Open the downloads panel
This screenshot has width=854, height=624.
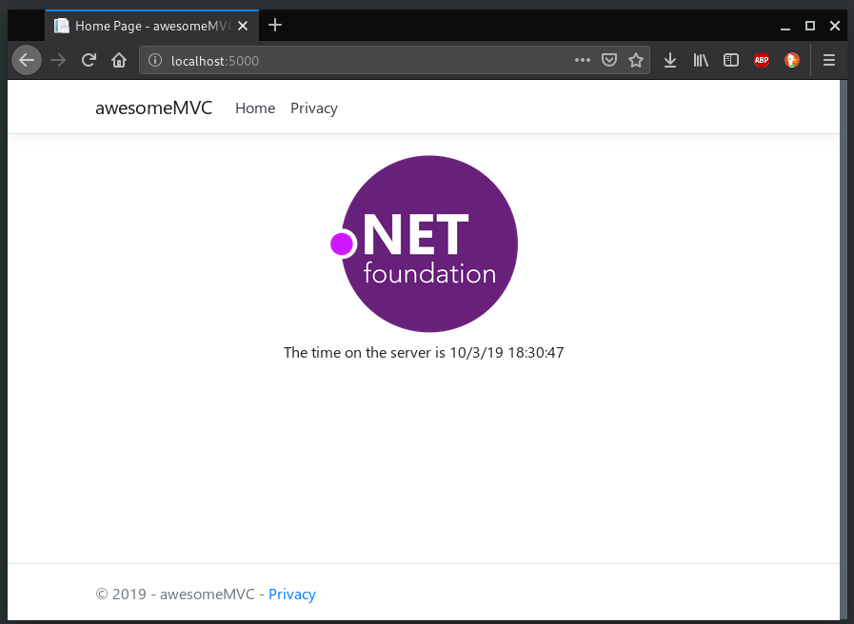click(670, 60)
